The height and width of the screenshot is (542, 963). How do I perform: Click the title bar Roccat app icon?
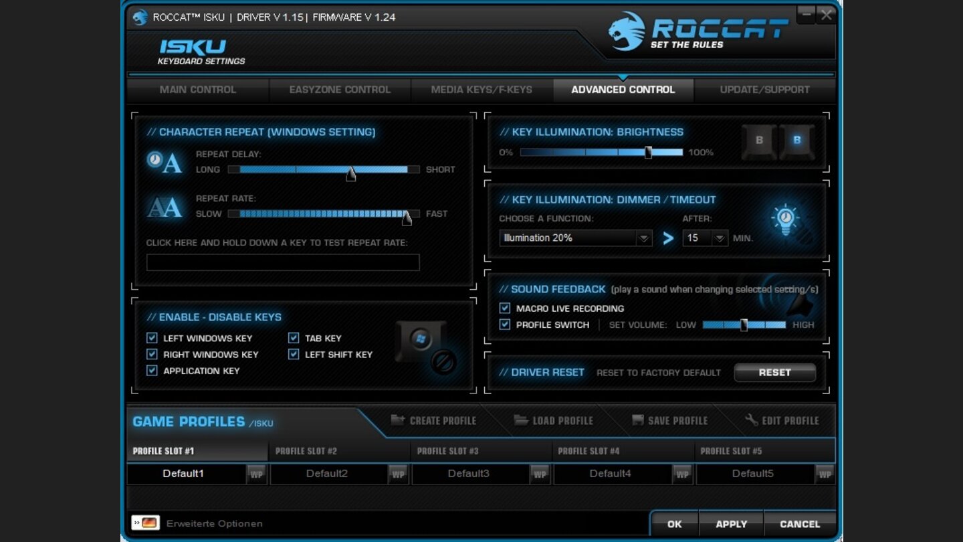[x=140, y=17]
